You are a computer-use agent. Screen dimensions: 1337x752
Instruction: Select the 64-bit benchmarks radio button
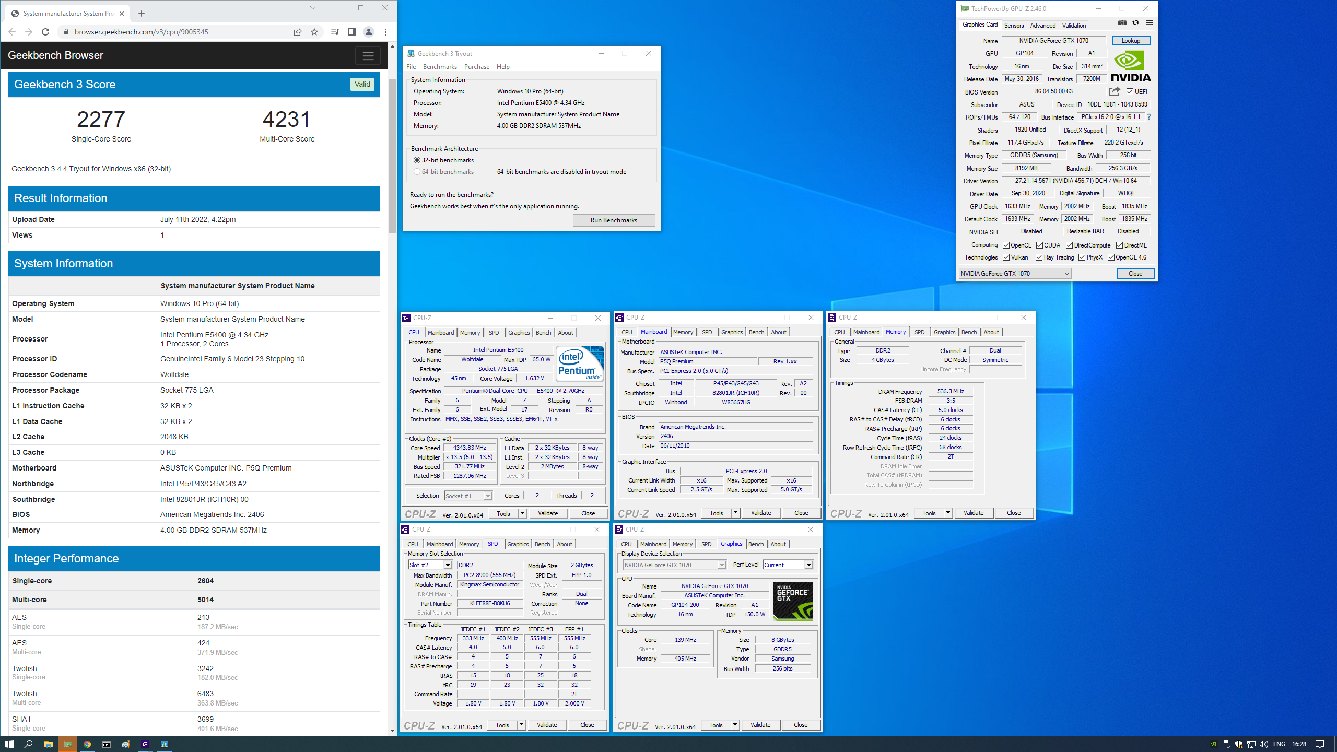pyautogui.click(x=417, y=172)
